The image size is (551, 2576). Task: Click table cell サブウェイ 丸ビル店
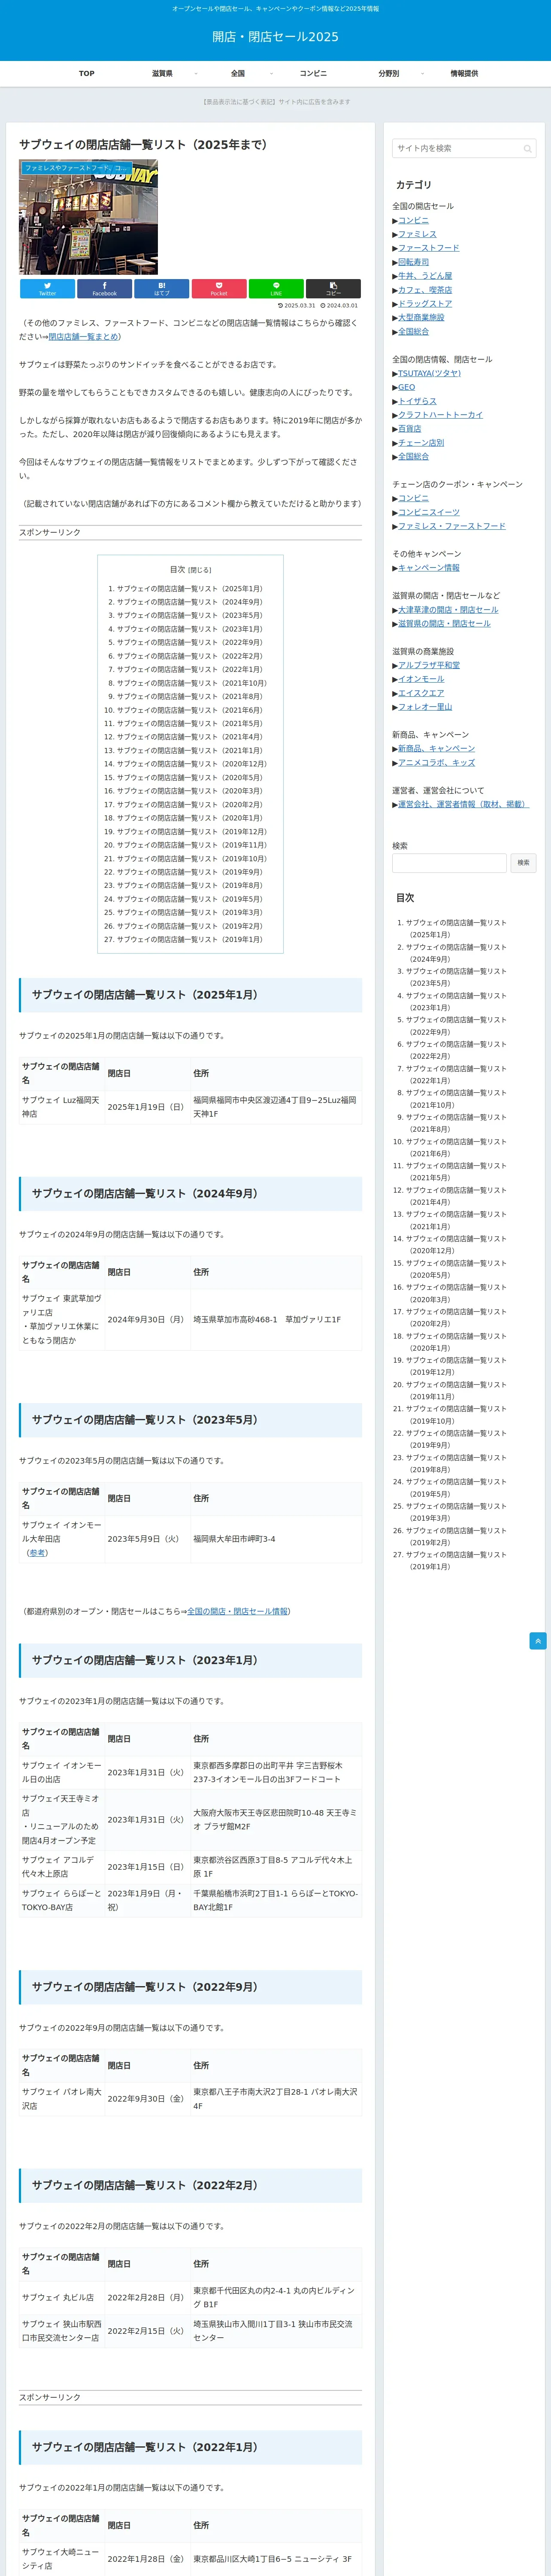tap(62, 2297)
